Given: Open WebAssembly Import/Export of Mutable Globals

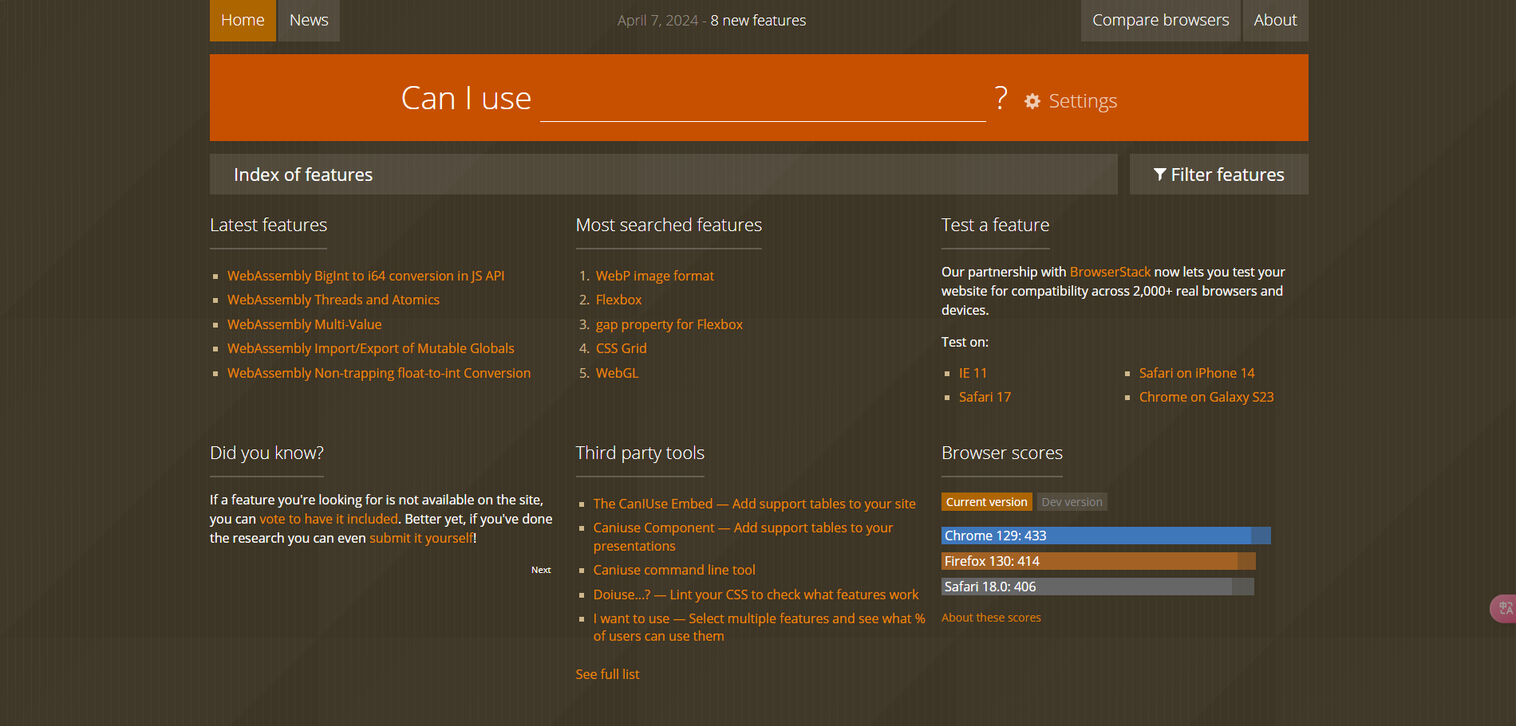Looking at the screenshot, I should (370, 348).
